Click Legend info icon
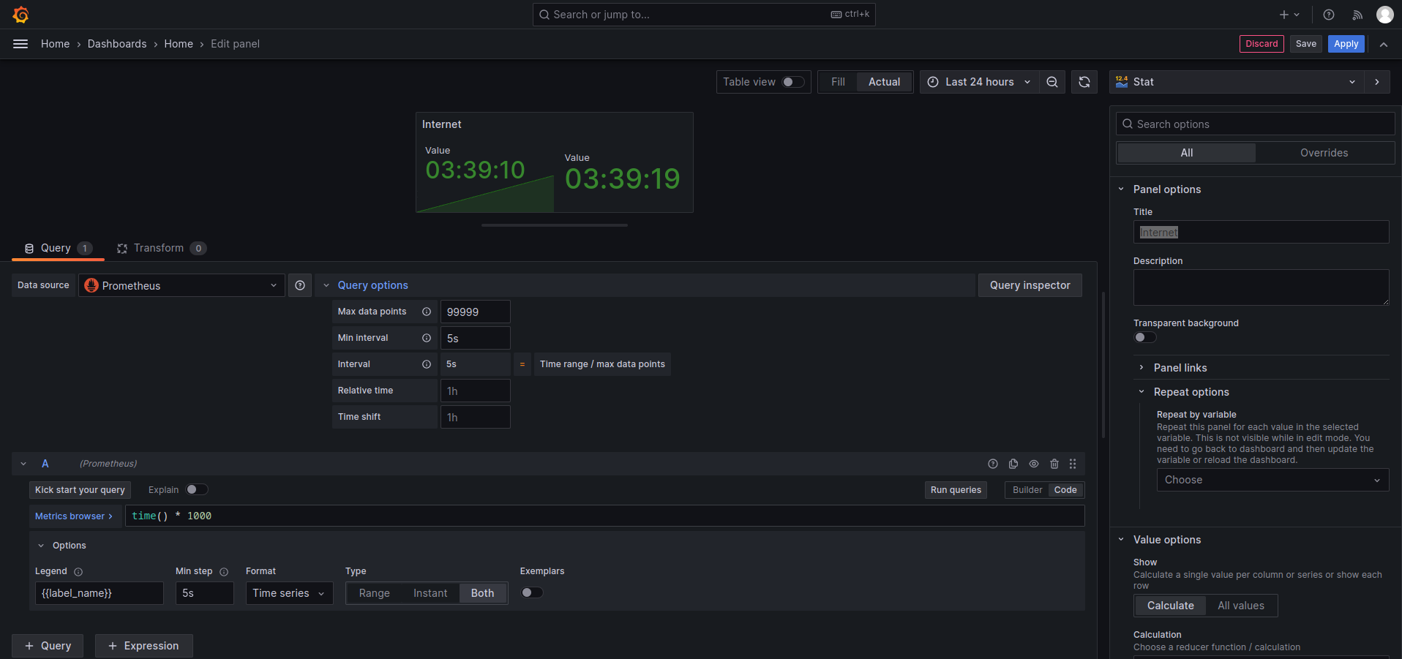The height and width of the screenshot is (659, 1402). [x=78, y=572]
